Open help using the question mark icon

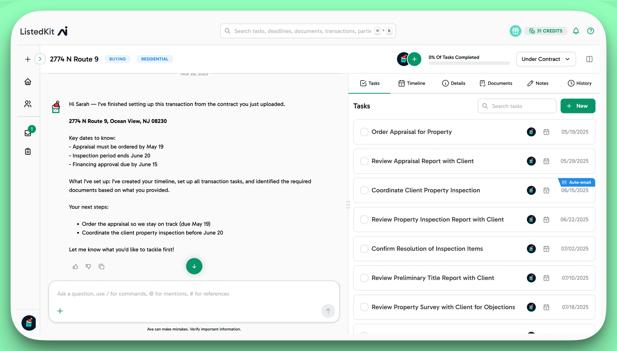(x=591, y=31)
